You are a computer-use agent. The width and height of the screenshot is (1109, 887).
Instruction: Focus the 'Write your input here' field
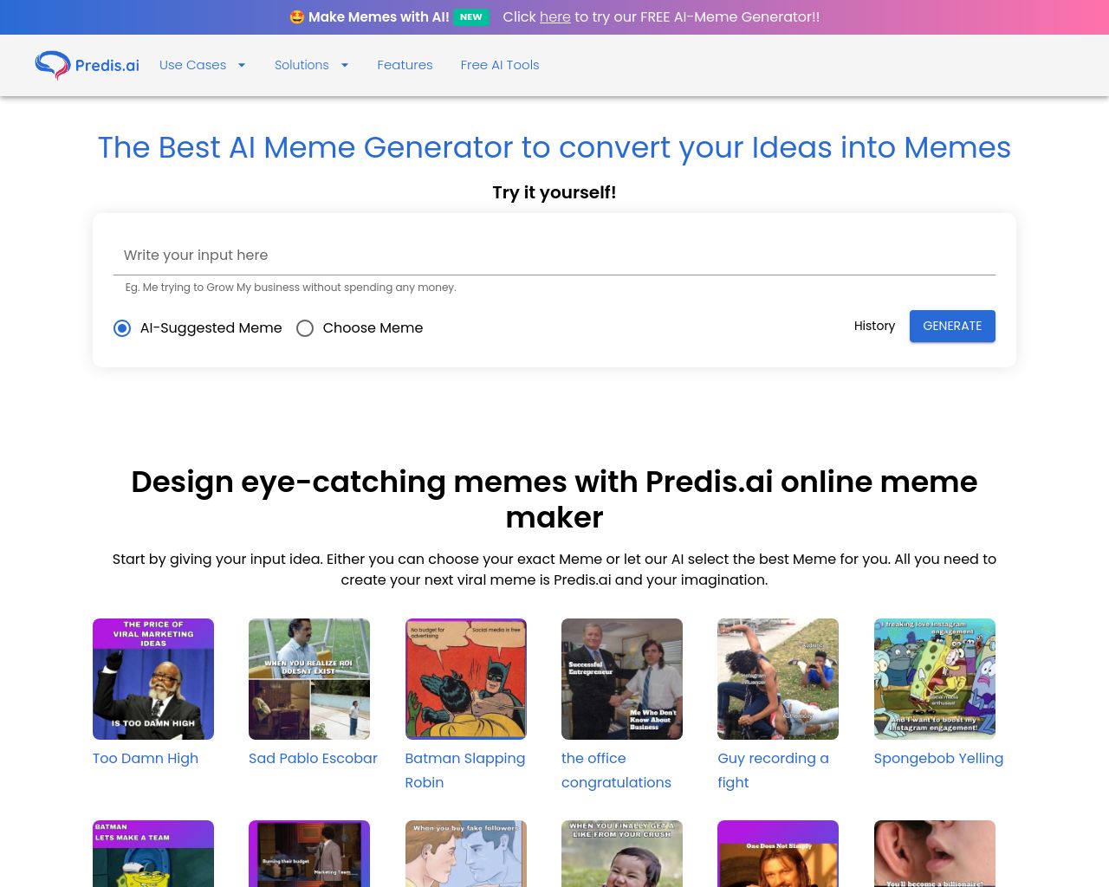(x=554, y=256)
